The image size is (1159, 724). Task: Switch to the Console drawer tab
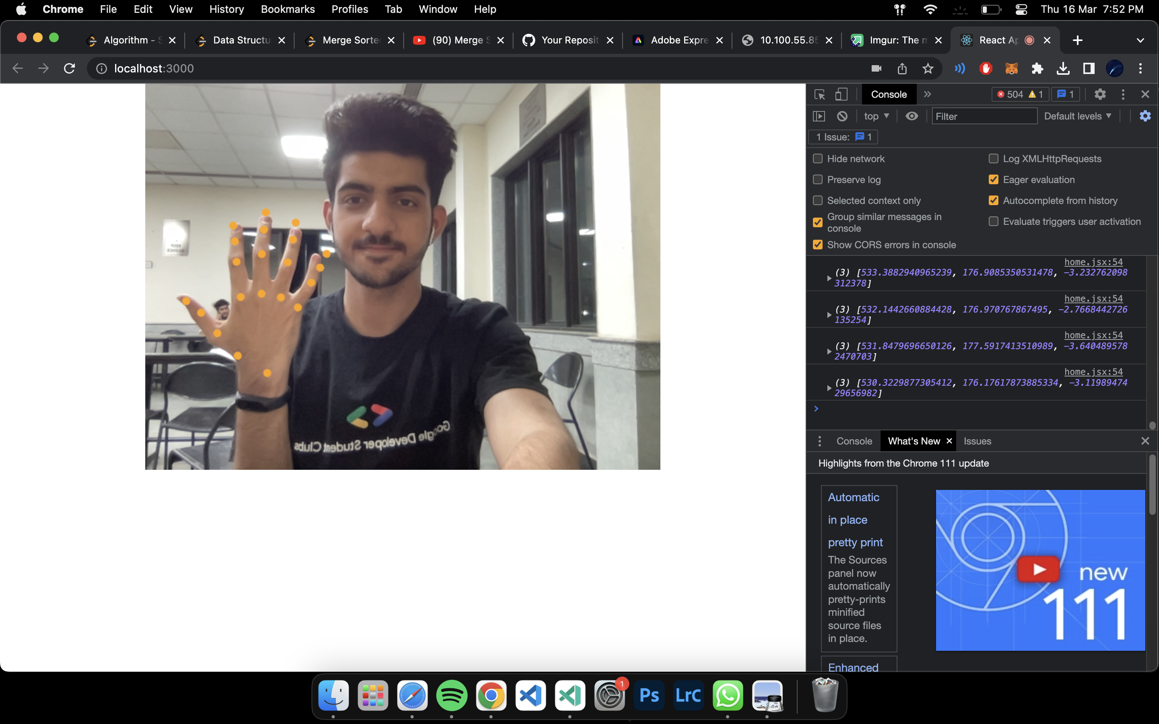click(x=854, y=441)
